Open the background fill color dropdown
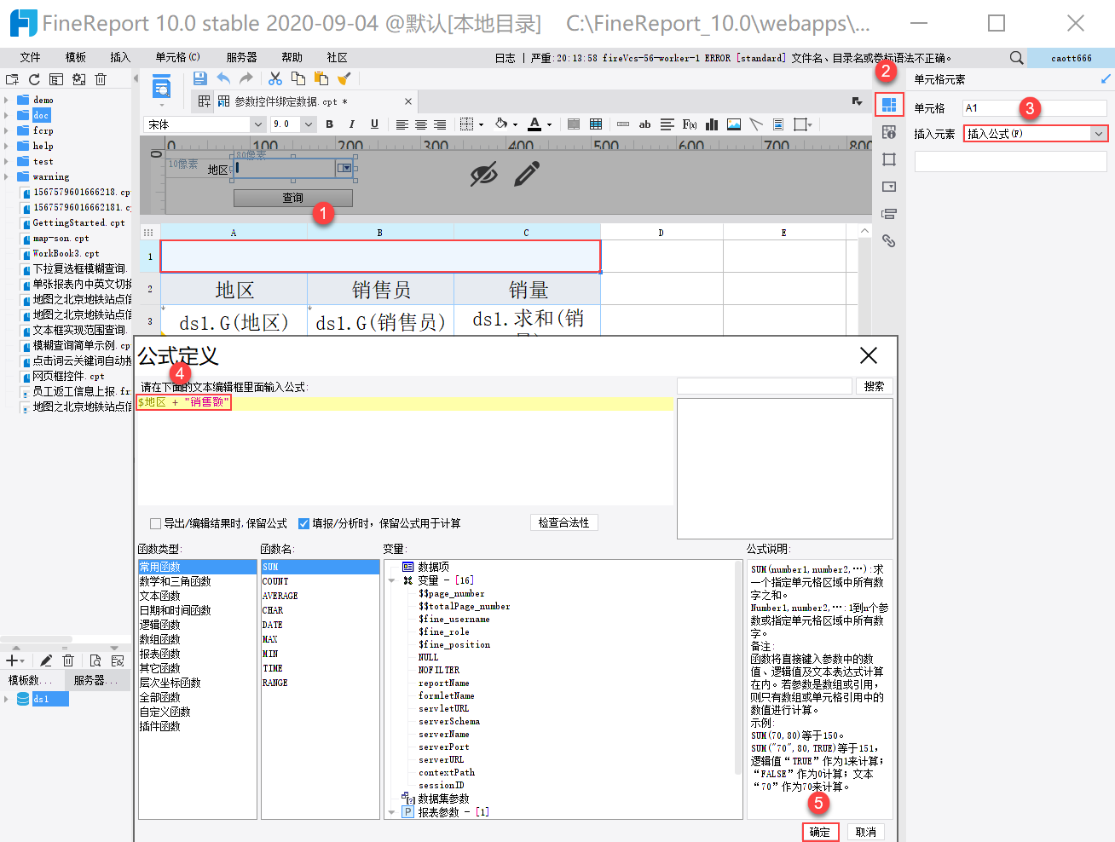 click(x=516, y=124)
